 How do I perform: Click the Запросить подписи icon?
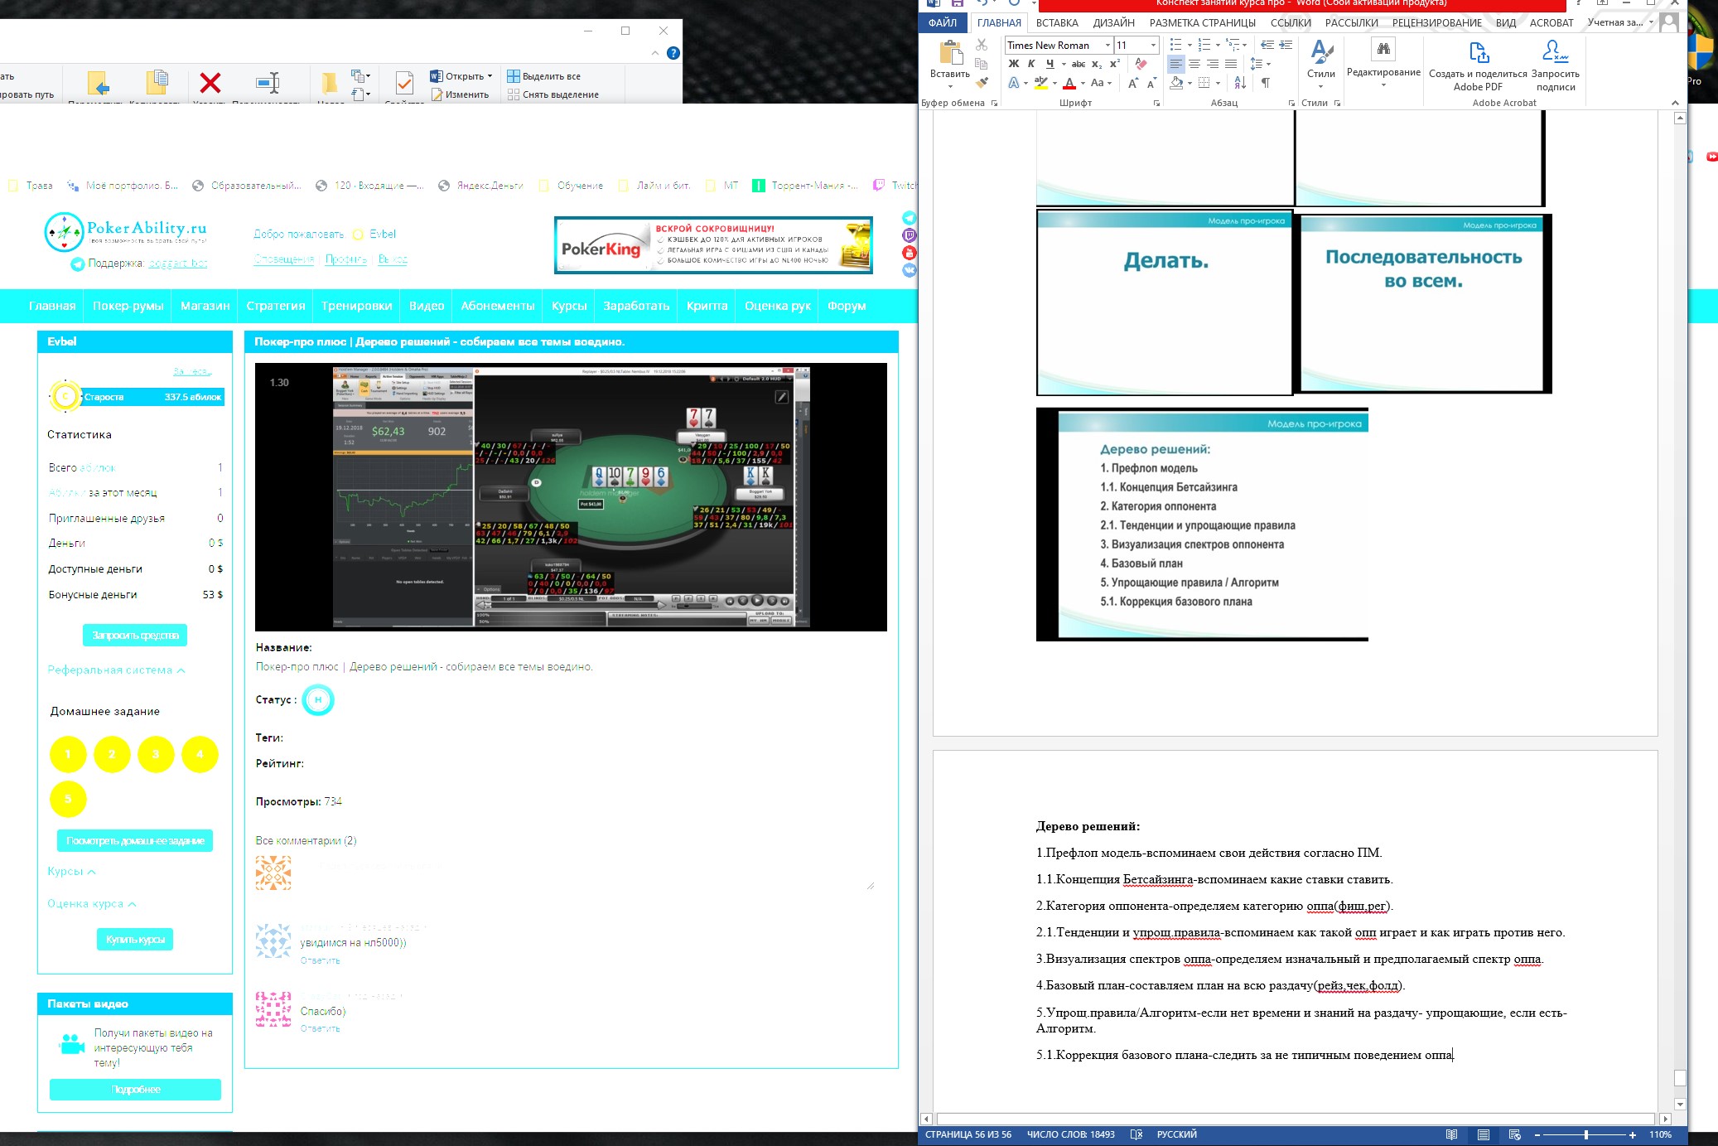tap(1555, 52)
